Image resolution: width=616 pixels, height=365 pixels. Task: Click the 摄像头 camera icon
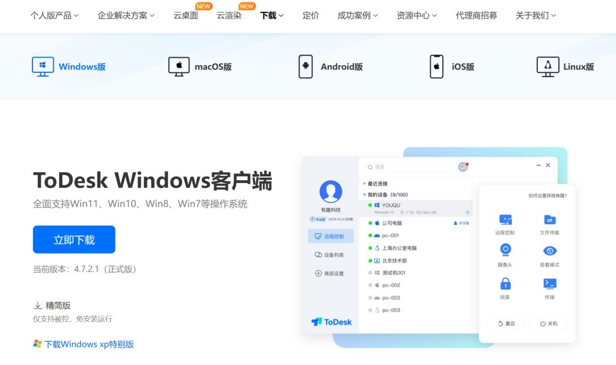[x=505, y=253]
